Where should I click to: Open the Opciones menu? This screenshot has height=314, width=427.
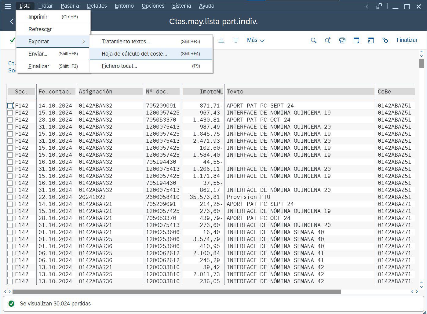[x=153, y=6]
